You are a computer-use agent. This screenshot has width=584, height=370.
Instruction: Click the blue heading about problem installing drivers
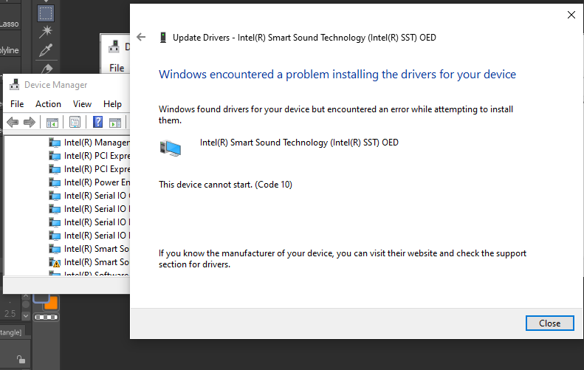pos(337,74)
